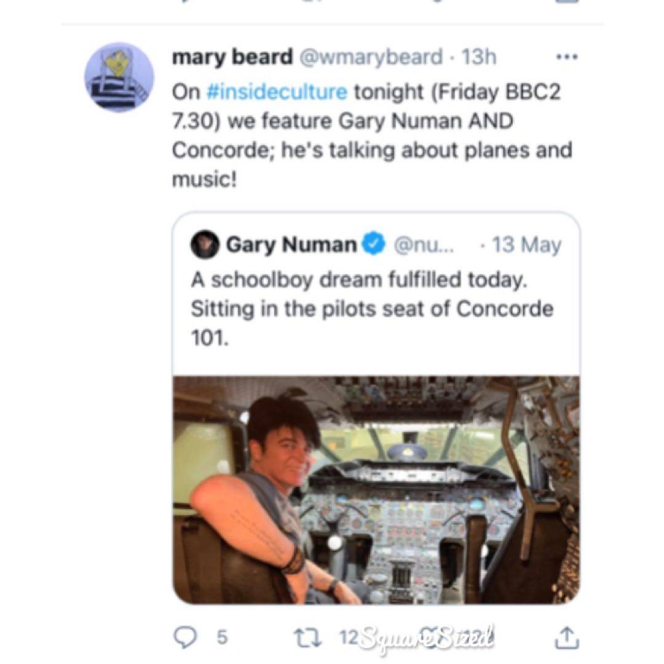Viewport: 664px width, 664px height.
Task: Click the reply speech bubble icon
Action: [x=184, y=638]
